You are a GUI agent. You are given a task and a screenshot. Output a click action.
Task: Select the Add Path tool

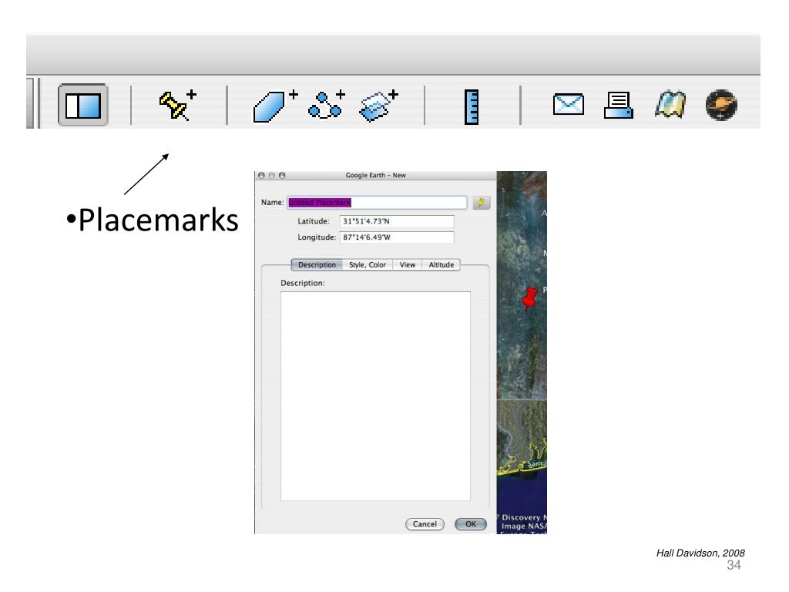326,105
